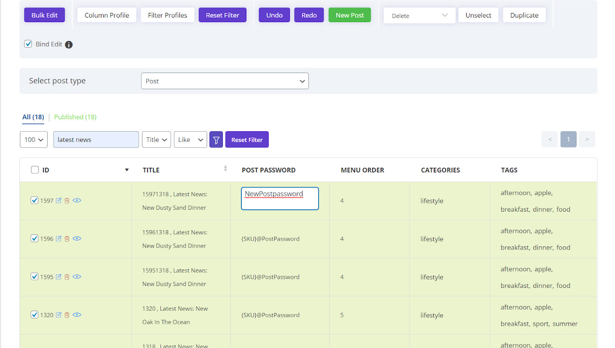
Task: Open the Like operator dropdown
Action: click(x=190, y=139)
